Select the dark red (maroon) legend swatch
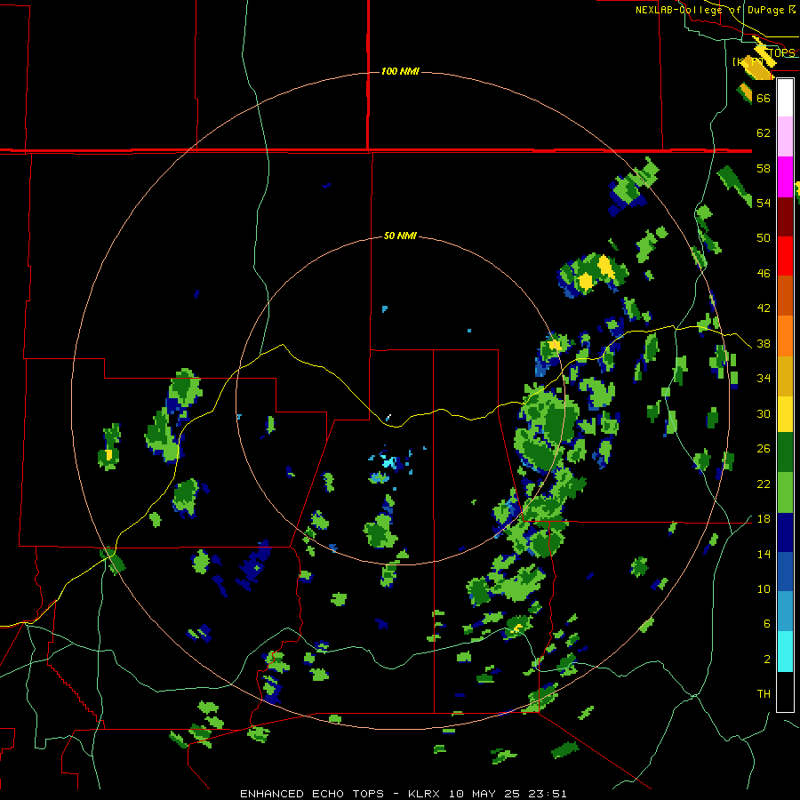 tap(785, 217)
